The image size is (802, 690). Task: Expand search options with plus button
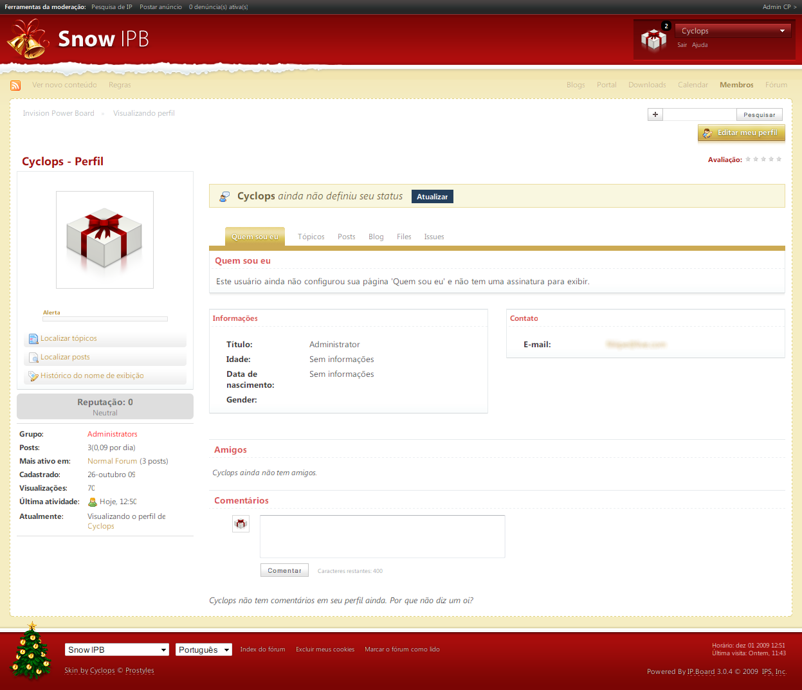[655, 114]
